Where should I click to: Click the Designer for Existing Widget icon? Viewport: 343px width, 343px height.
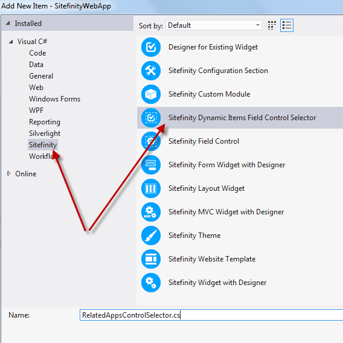click(151, 47)
